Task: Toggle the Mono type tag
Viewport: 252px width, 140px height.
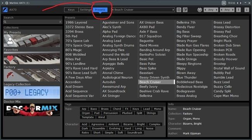Action: (157, 109)
